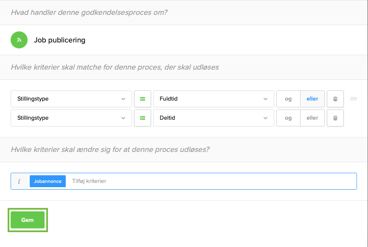This screenshot has height=247, width=368.
Task: Click the drag handle beside the first row
Action: 353,99
